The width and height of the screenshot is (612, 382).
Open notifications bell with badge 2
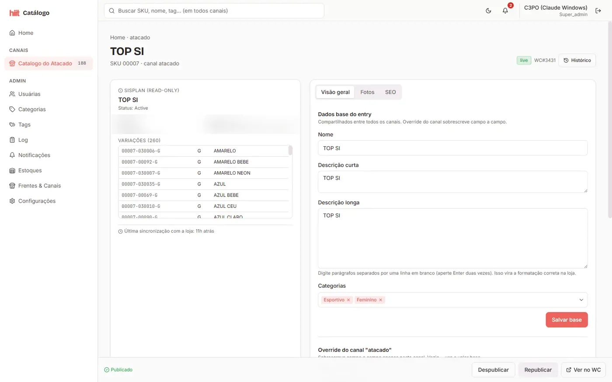coord(505,10)
